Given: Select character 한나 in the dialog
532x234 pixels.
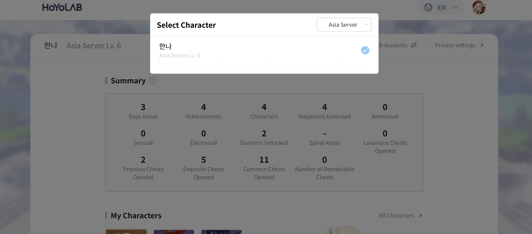Looking at the screenshot, I should click(x=256, y=50).
